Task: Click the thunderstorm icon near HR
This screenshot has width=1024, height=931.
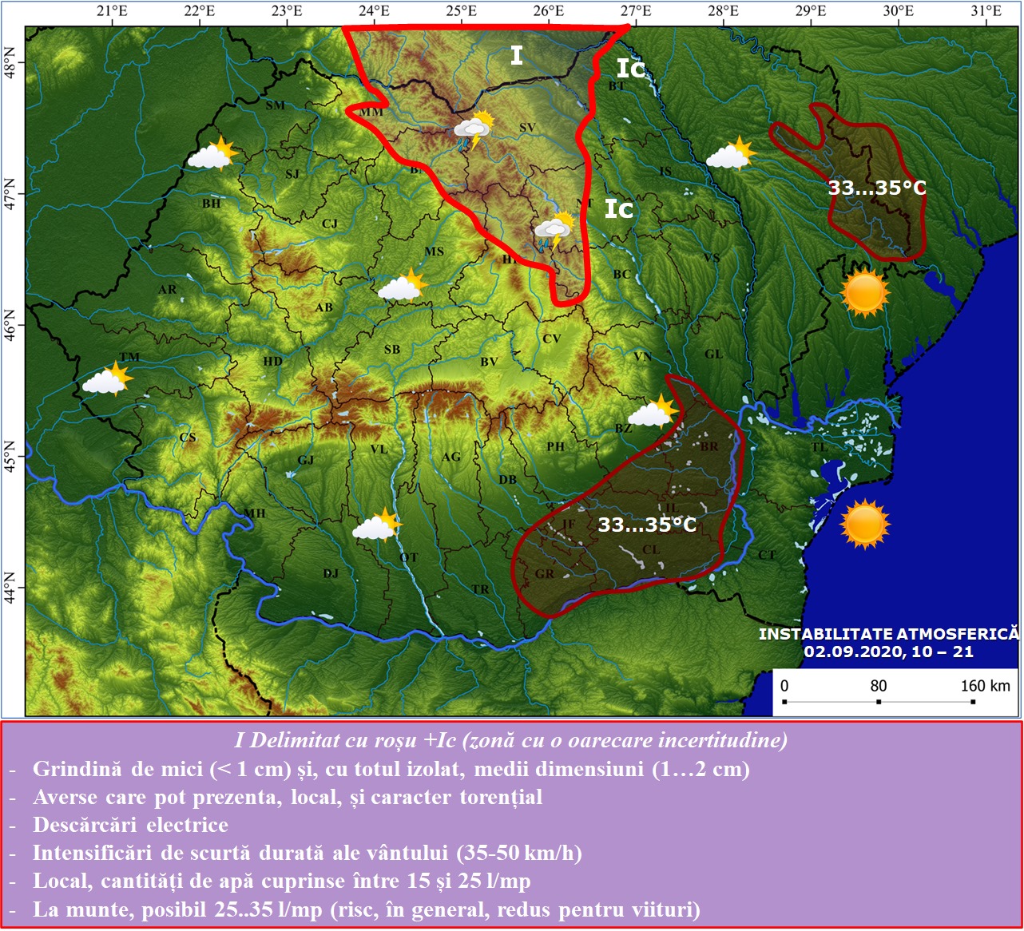Action: pos(554,232)
